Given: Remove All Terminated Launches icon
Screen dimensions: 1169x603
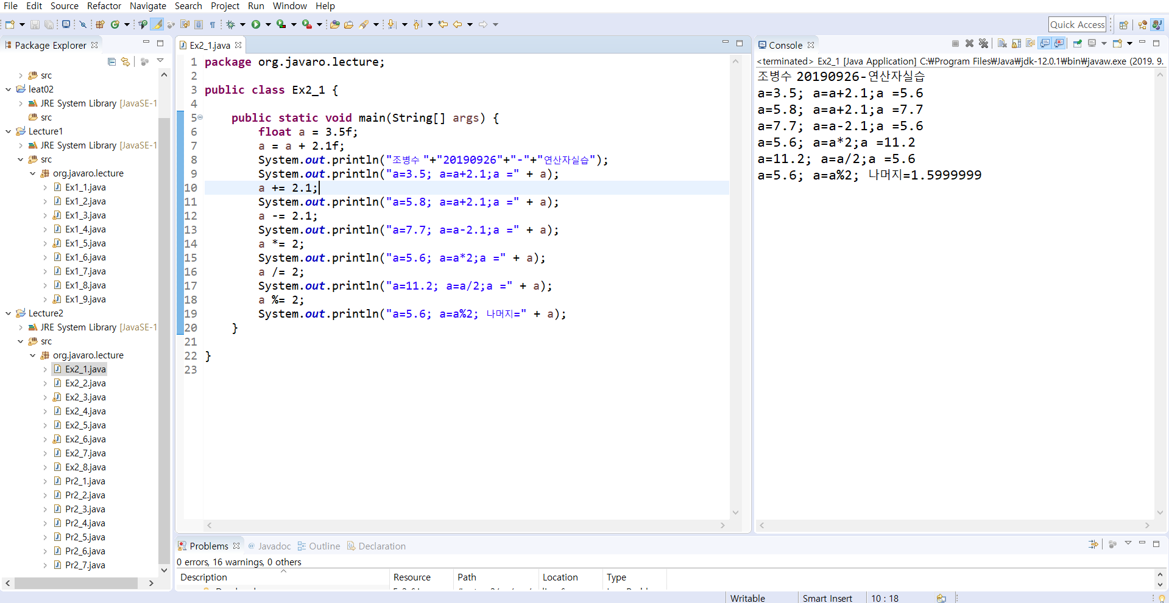Looking at the screenshot, I should (x=983, y=43).
